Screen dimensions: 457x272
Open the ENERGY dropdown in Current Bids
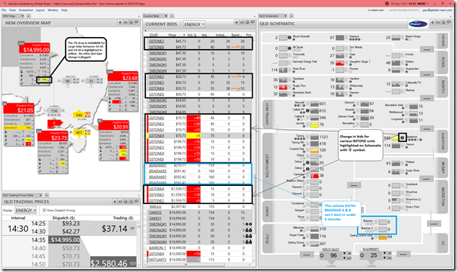194,24
